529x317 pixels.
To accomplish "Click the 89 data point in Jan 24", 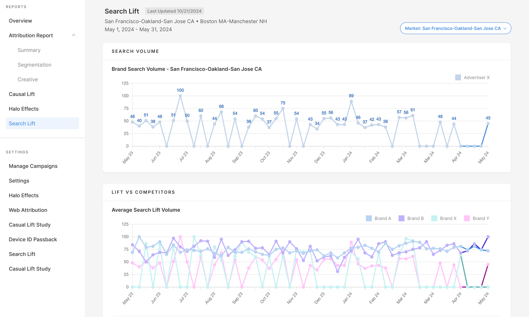I will (351, 101).
